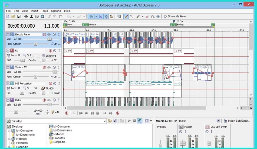Click the Open folder toolbar icon
This screenshot has height=149, width=257.
[x=13, y=17]
